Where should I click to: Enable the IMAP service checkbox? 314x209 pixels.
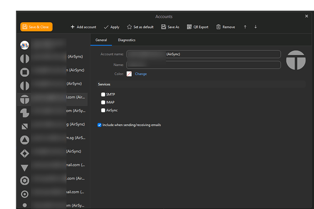point(103,102)
